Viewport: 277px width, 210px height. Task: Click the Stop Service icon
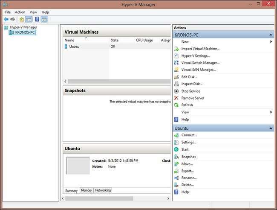click(176, 91)
